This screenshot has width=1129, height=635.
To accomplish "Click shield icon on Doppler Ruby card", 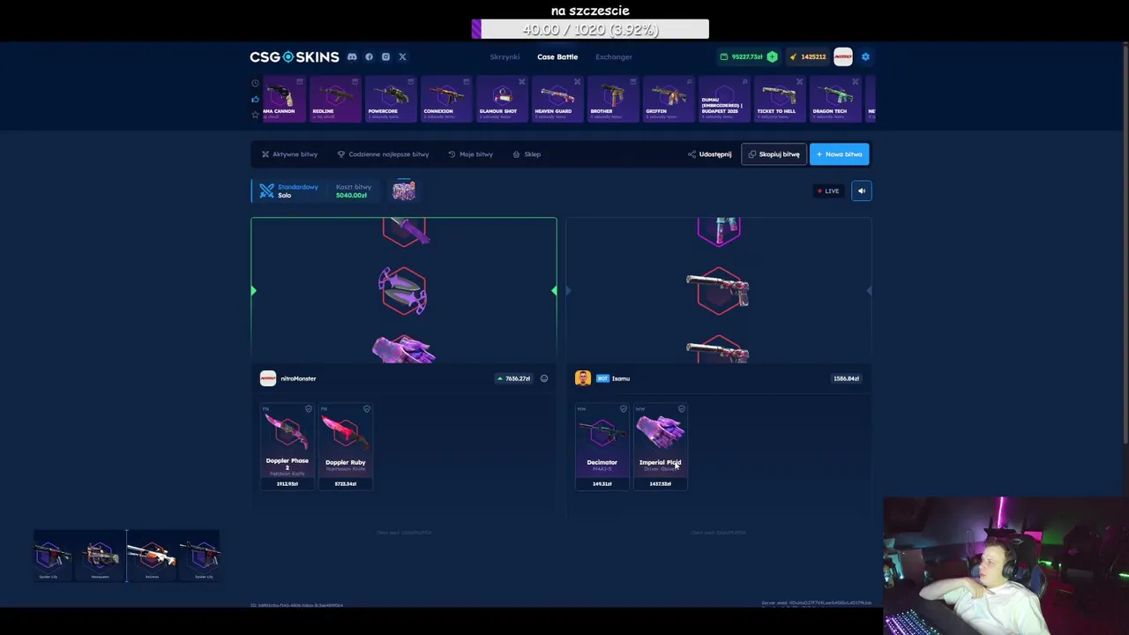I will tap(367, 409).
